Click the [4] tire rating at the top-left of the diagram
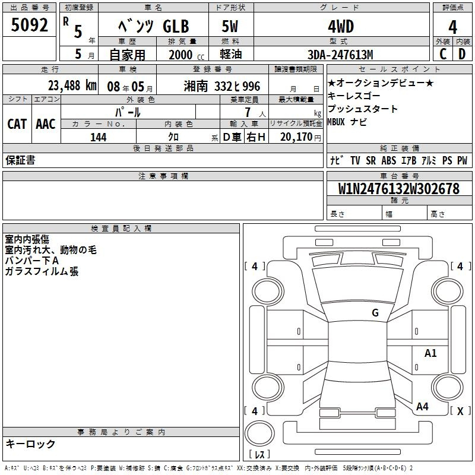 point(255,267)
